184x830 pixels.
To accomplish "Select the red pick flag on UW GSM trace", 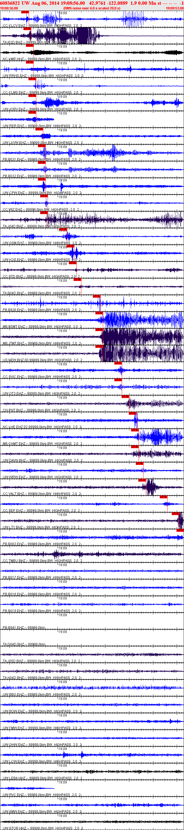I will (63, 229).
